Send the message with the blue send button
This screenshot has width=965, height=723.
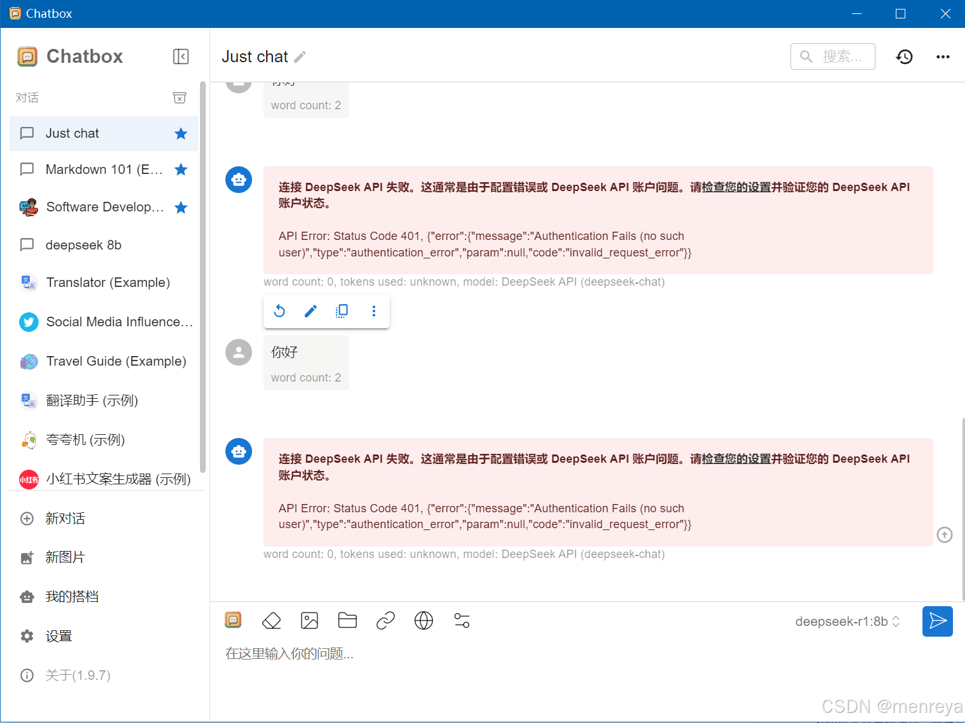[937, 621]
